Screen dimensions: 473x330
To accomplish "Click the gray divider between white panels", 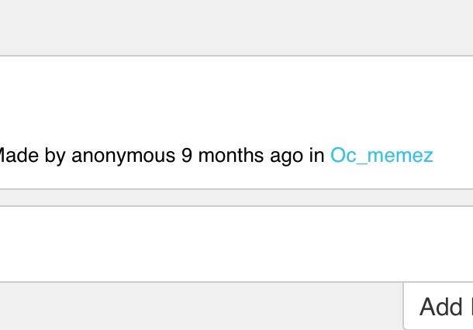I will 233,198.
